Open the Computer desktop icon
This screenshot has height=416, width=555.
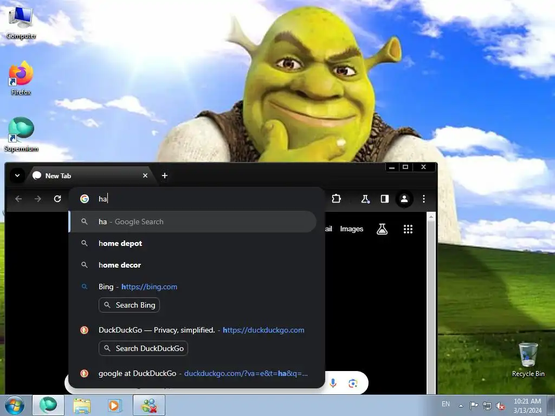point(21,23)
